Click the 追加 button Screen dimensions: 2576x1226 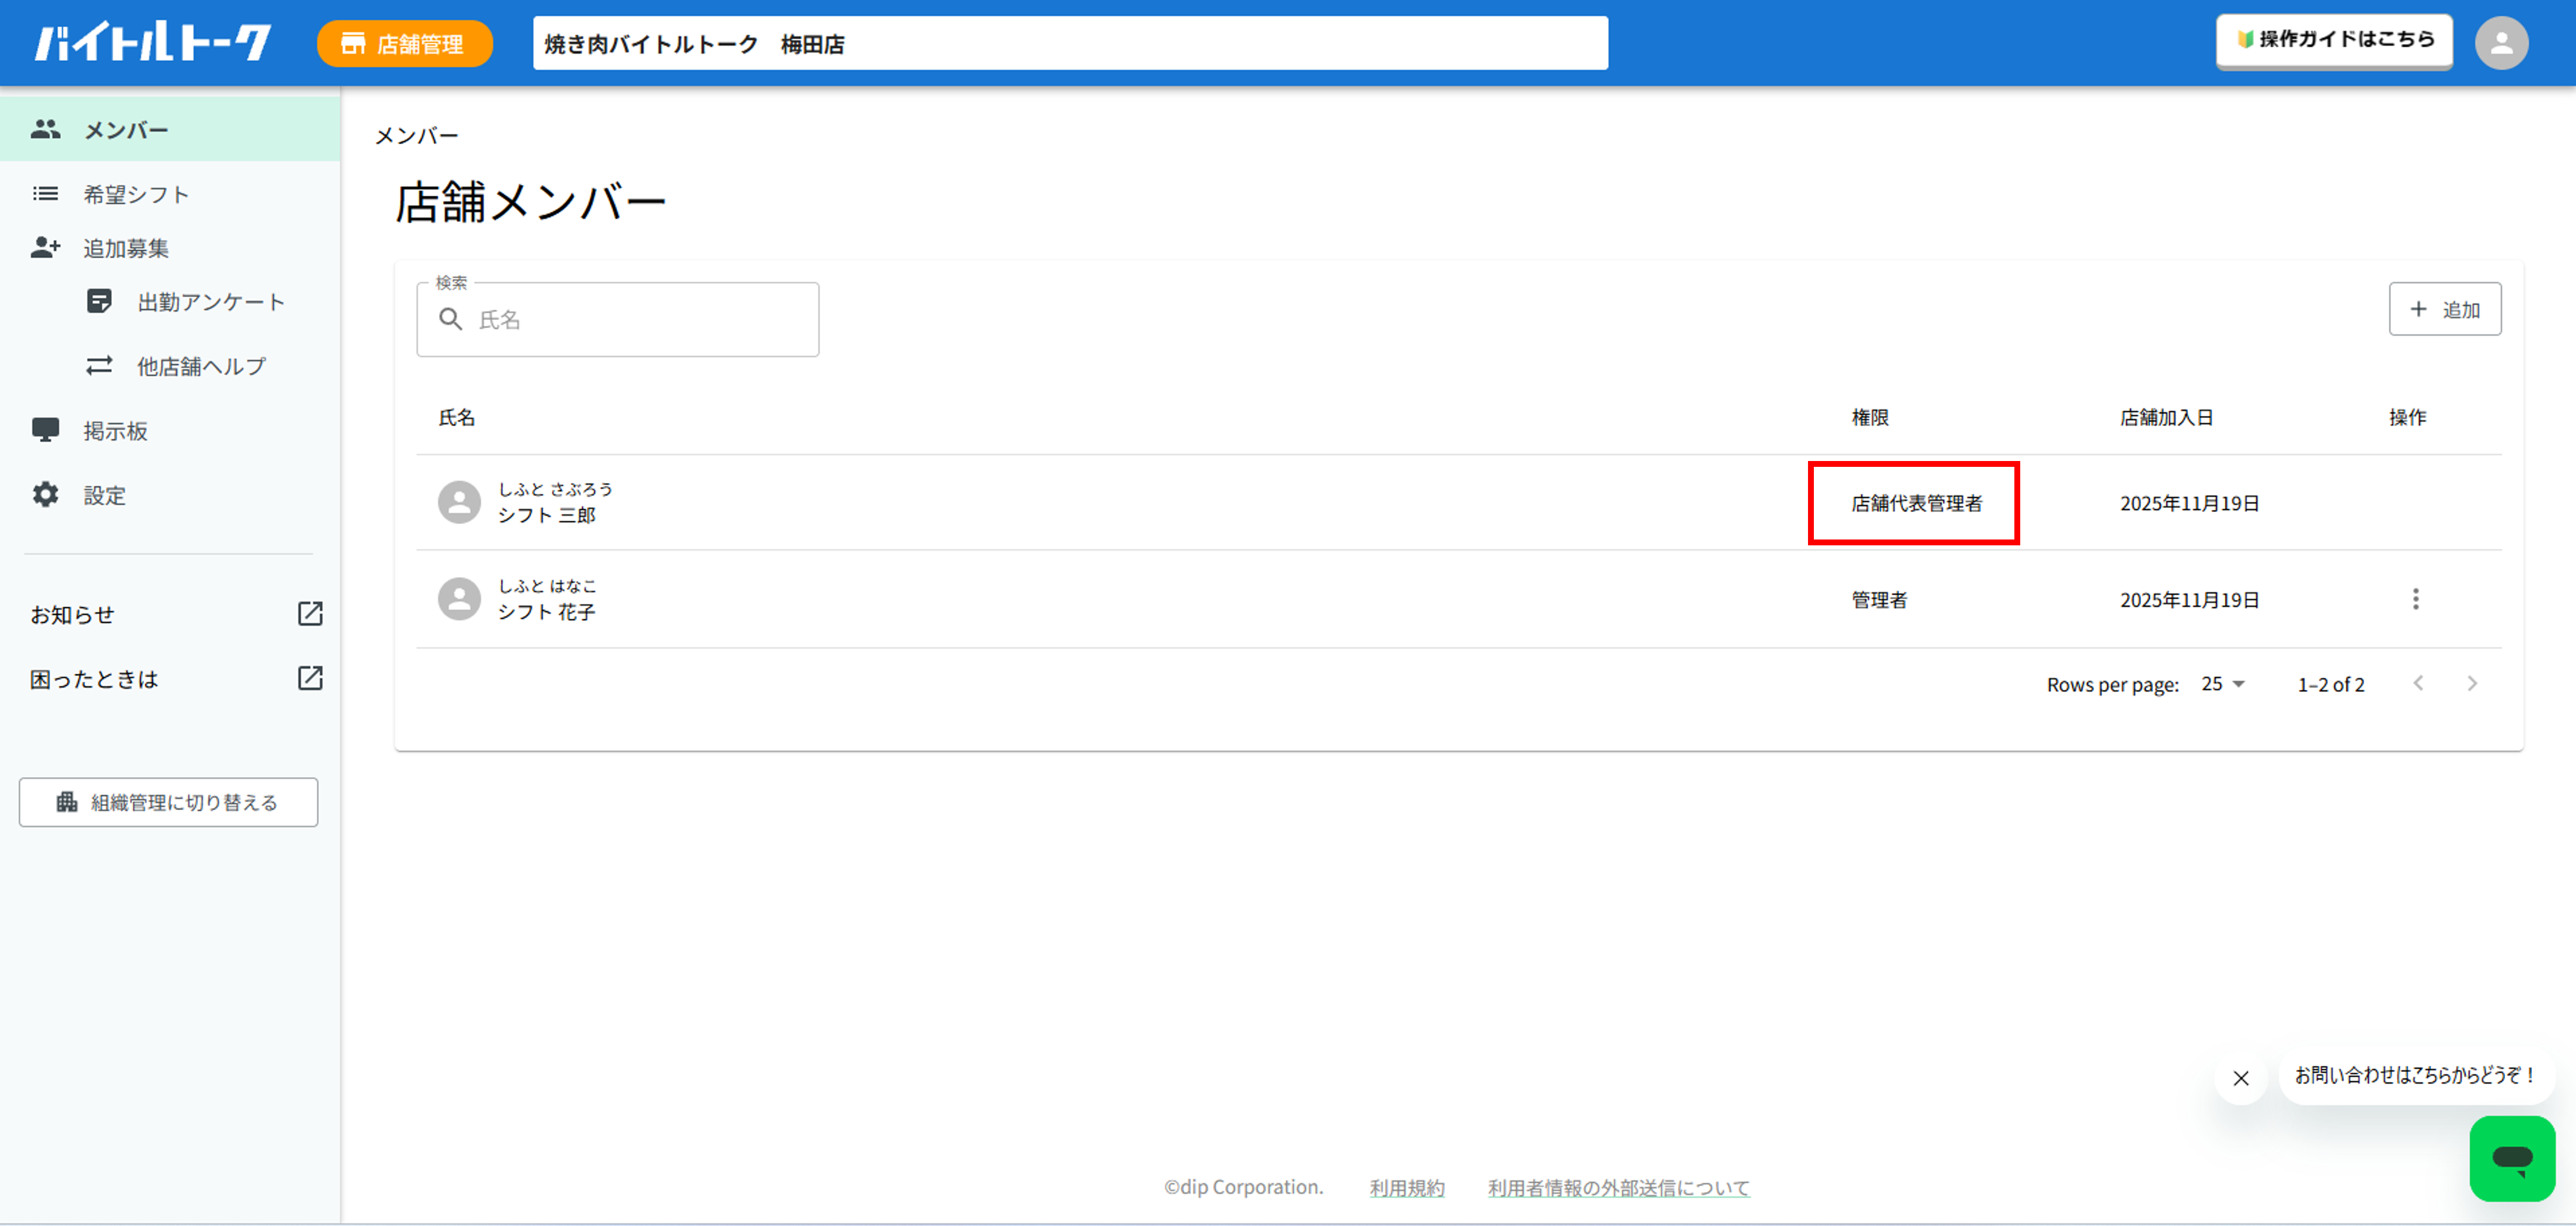point(2444,309)
